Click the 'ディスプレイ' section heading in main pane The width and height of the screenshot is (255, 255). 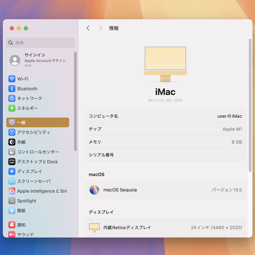pos(101,212)
